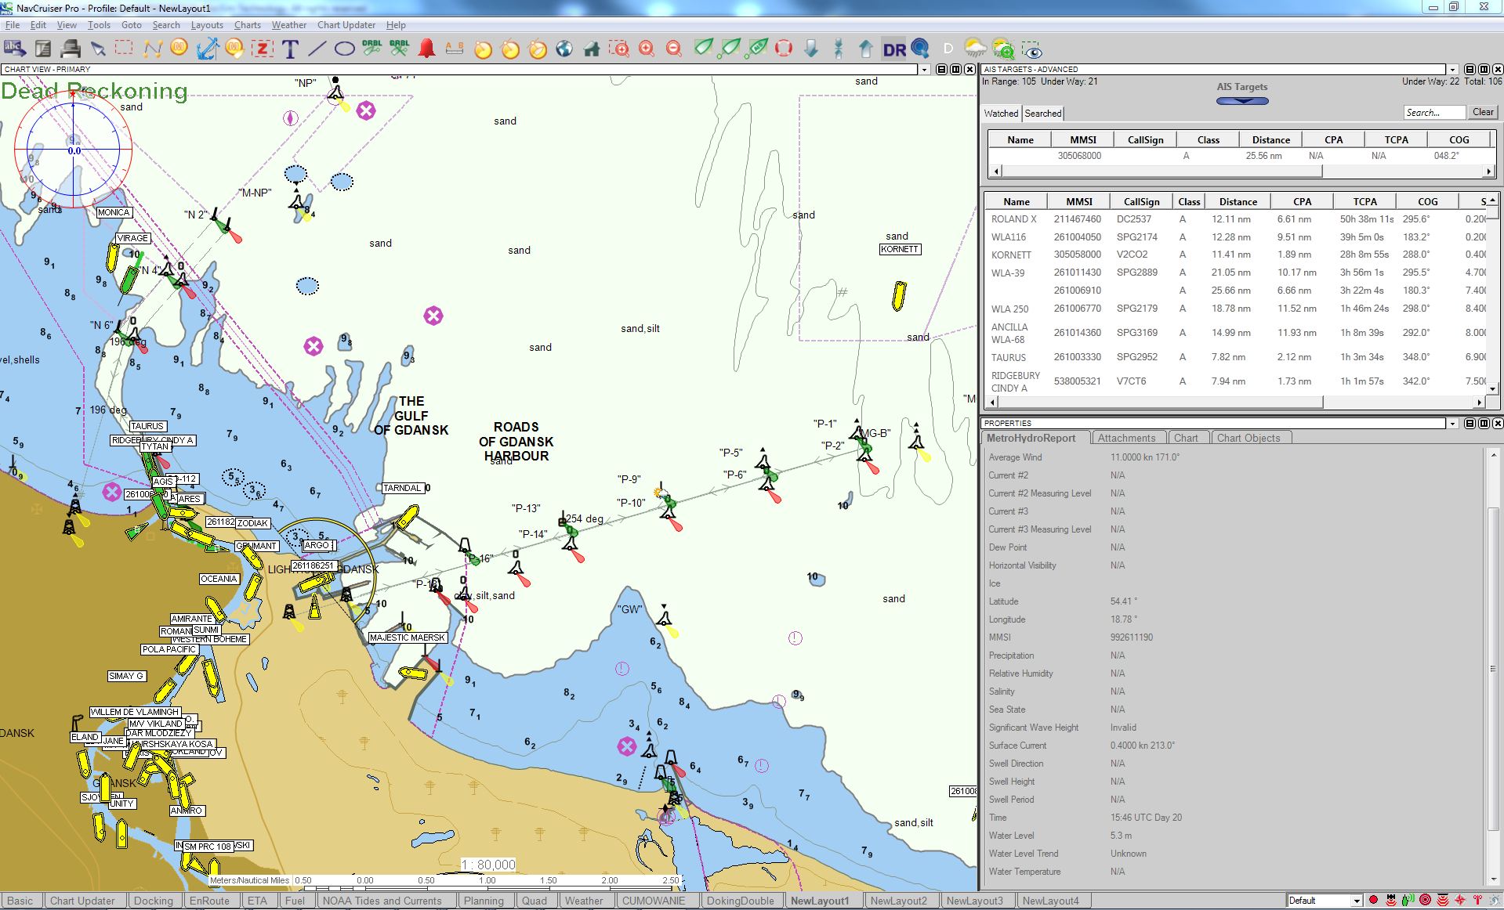Click the printer icon in toolbar
The image size is (1504, 910).
coord(71,49)
